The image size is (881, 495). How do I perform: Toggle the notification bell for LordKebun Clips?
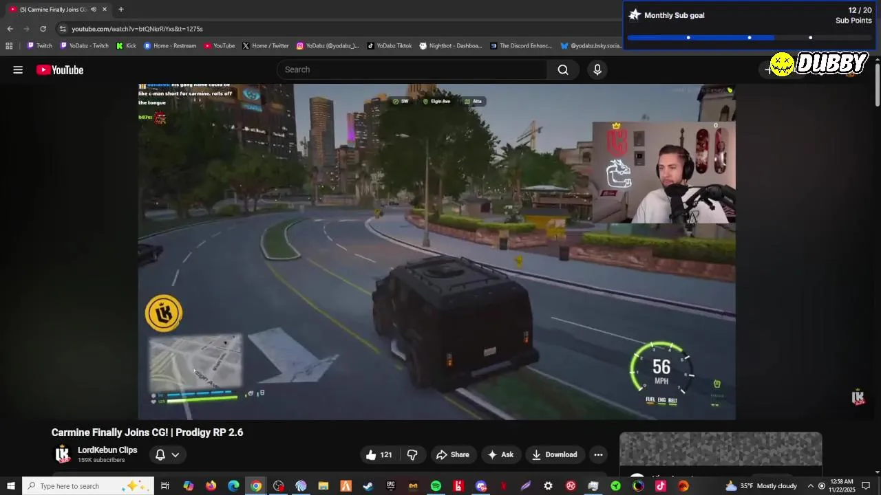(x=160, y=454)
